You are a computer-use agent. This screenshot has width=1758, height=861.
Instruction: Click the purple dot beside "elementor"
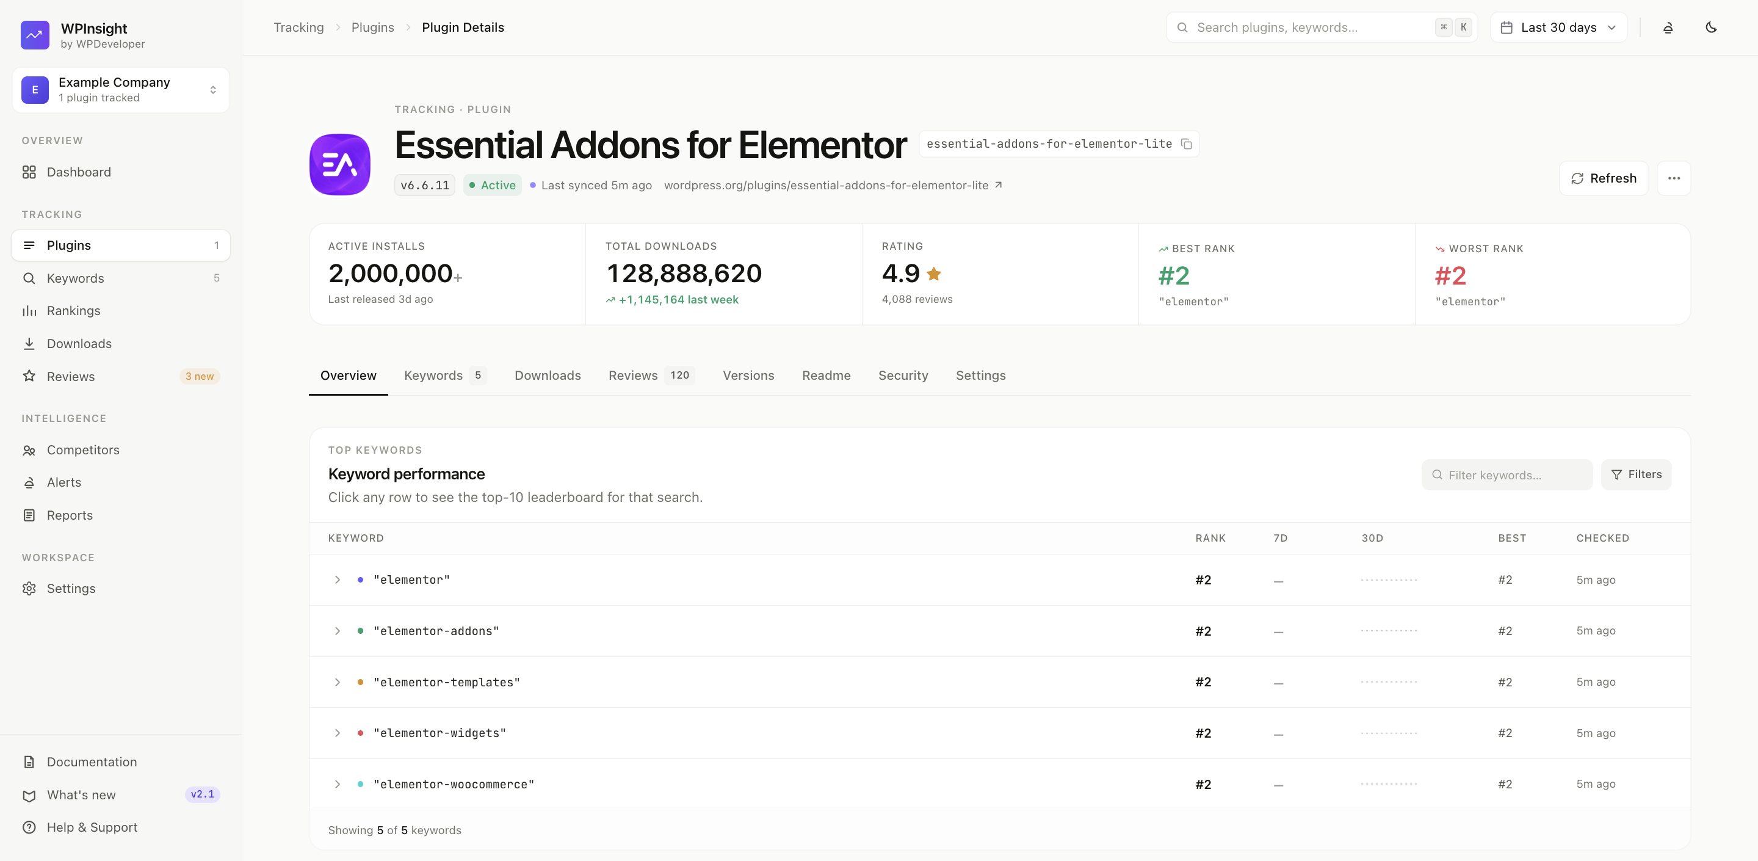[360, 579]
